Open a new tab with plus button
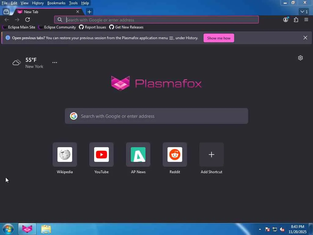Viewport: 313px width, 235px height. [90, 12]
